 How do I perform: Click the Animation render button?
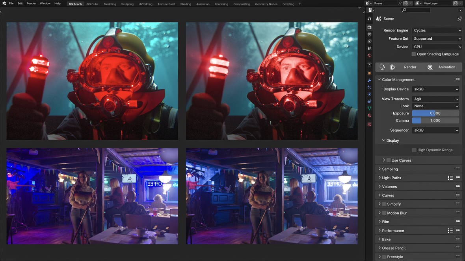(443, 67)
